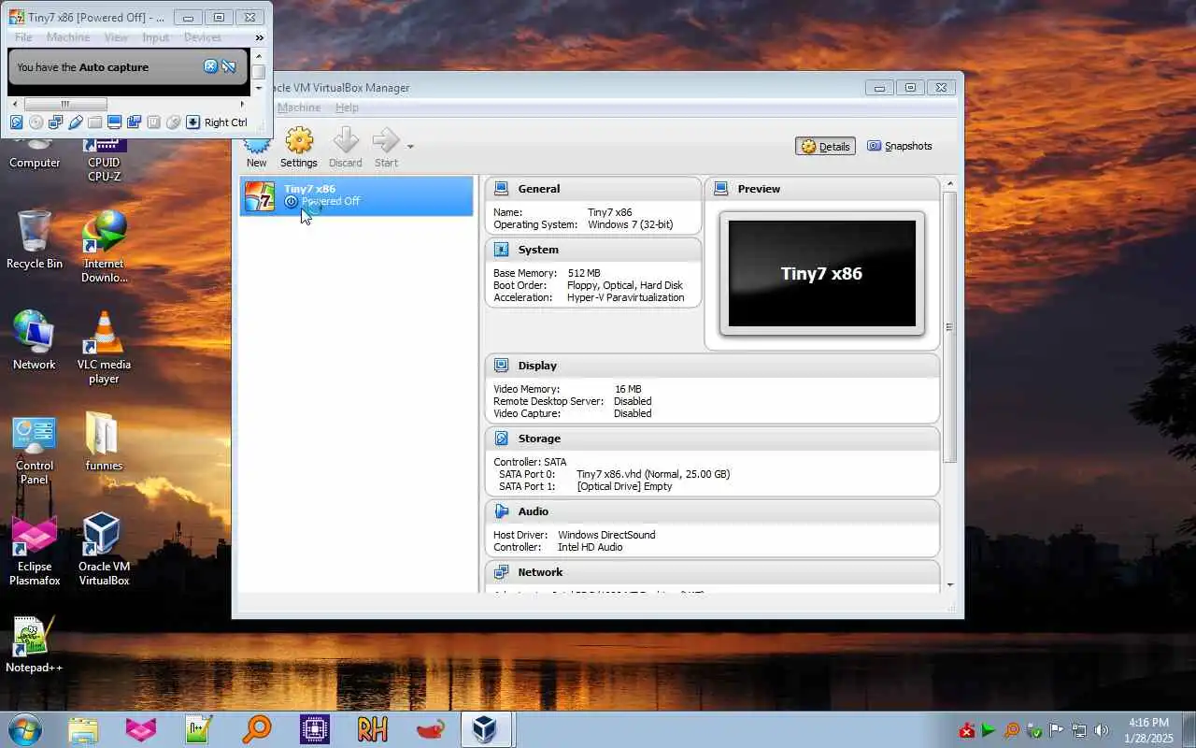1196x748 pixels.
Task: Open Windows Explorer from taskbar
Action: pos(83,729)
